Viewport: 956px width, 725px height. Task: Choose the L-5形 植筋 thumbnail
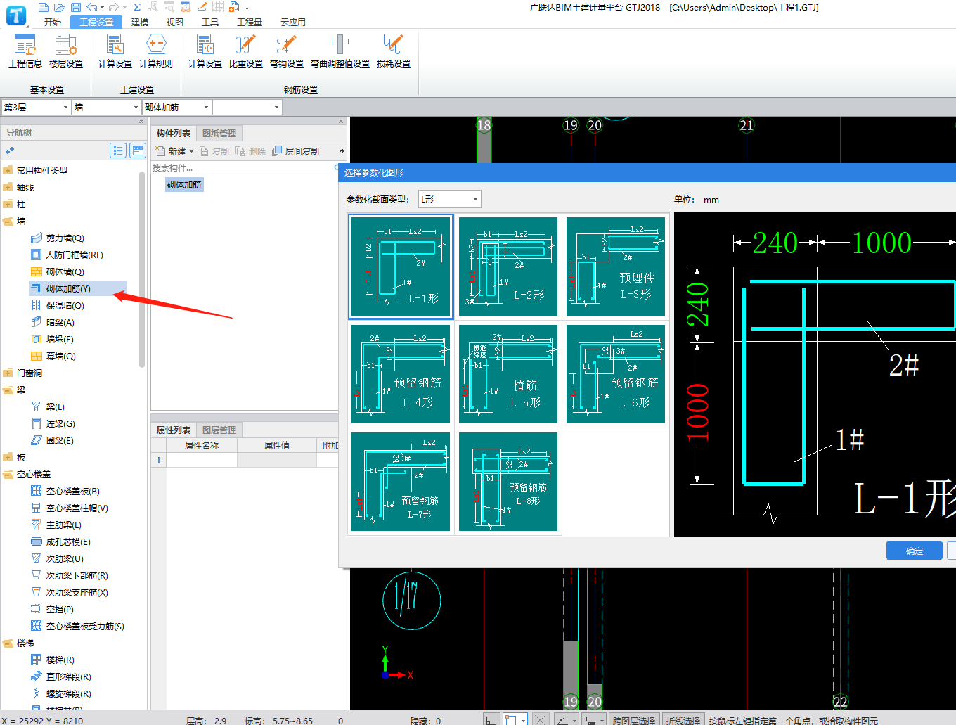coord(508,374)
